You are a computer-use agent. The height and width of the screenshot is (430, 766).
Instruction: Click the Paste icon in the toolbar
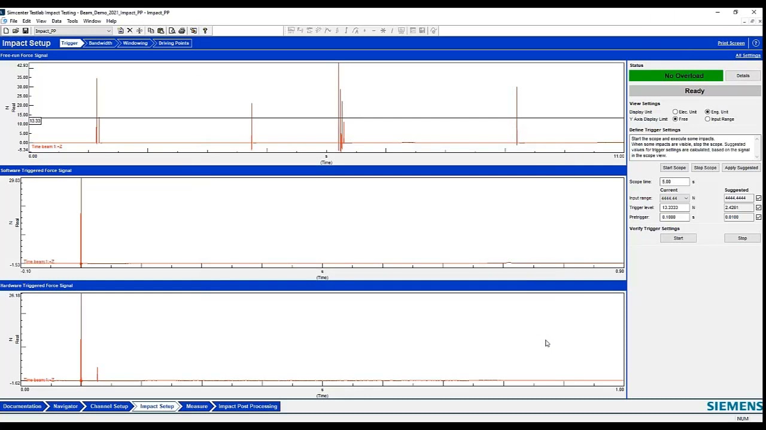pyautogui.click(x=160, y=30)
